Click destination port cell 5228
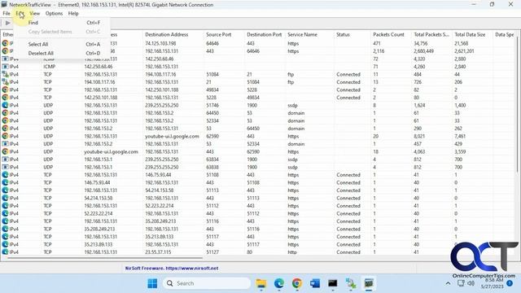This screenshot has height=293, width=521. (252, 90)
